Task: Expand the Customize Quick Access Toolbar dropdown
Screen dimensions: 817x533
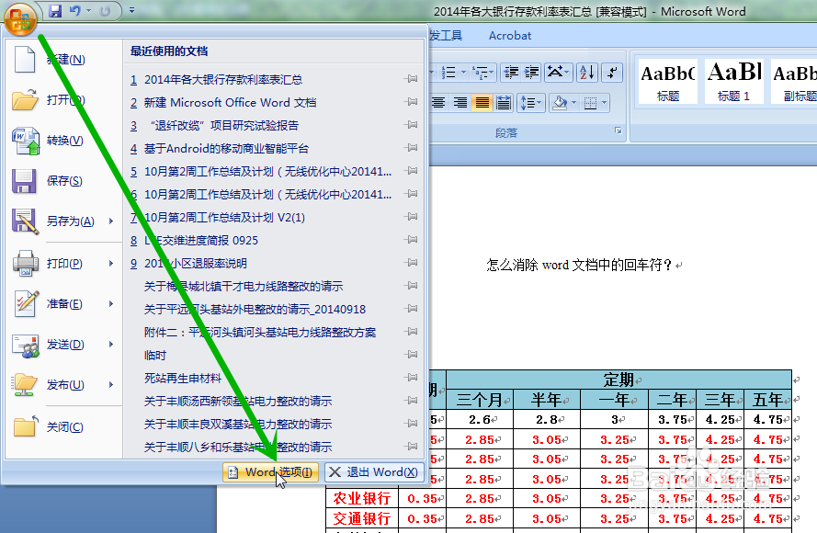Action: [x=131, y=10]
